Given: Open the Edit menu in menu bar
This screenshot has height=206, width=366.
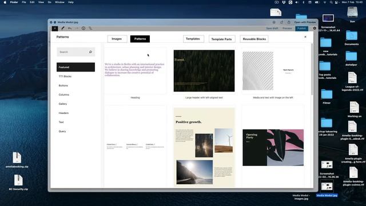Looking at the screenshot, I should [x=32, y=2].
